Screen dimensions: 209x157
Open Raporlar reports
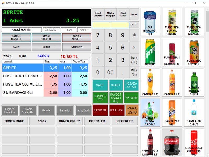click(x=47, y=110)
